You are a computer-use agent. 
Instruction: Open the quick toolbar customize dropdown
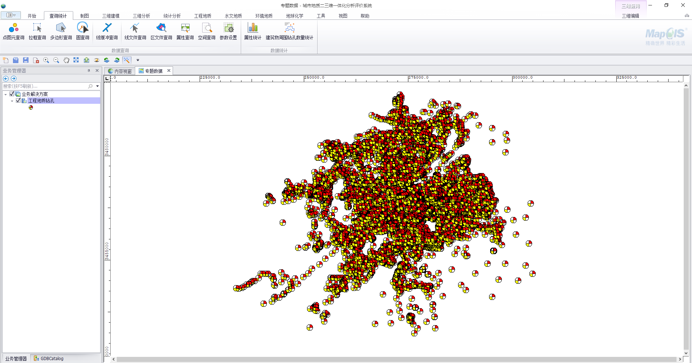[138, 60]
